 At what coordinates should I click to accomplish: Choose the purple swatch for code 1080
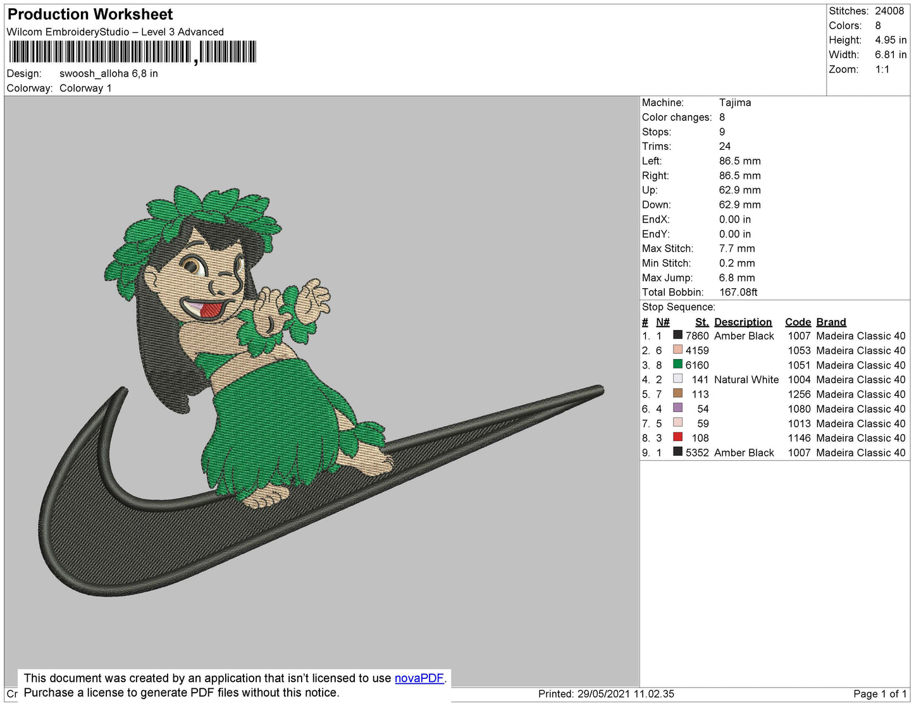pyautogui.click(x=677, y=408)
